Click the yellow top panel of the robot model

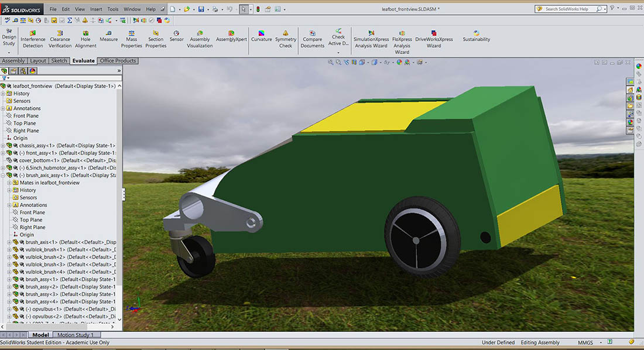click(x=372, y=117)
